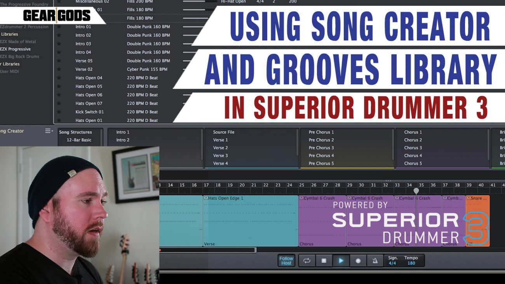Choose Chorus 4 part
The image size is (505, 284).
[x=413, y=155]
